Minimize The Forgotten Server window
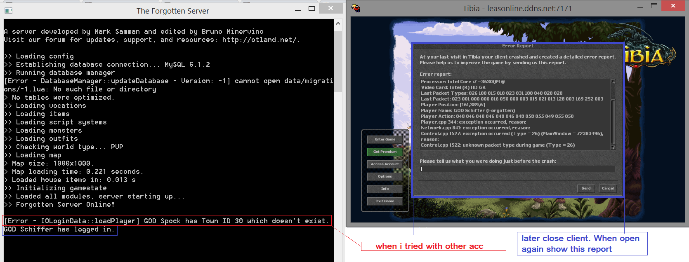Image resolution: width=689 pixels, height=262 pixels. pos(298,9)
